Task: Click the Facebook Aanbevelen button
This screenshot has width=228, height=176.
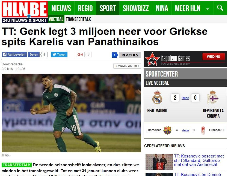Action: click(x=14, y=54)
